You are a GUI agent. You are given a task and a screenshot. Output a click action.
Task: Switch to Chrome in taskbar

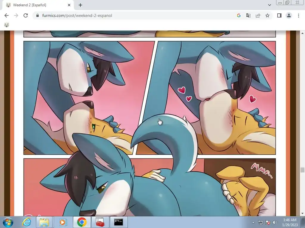[82, 222]
